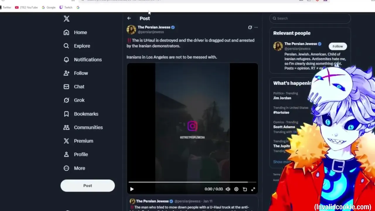Click the X logo in the sidebar

pos(67,19)
